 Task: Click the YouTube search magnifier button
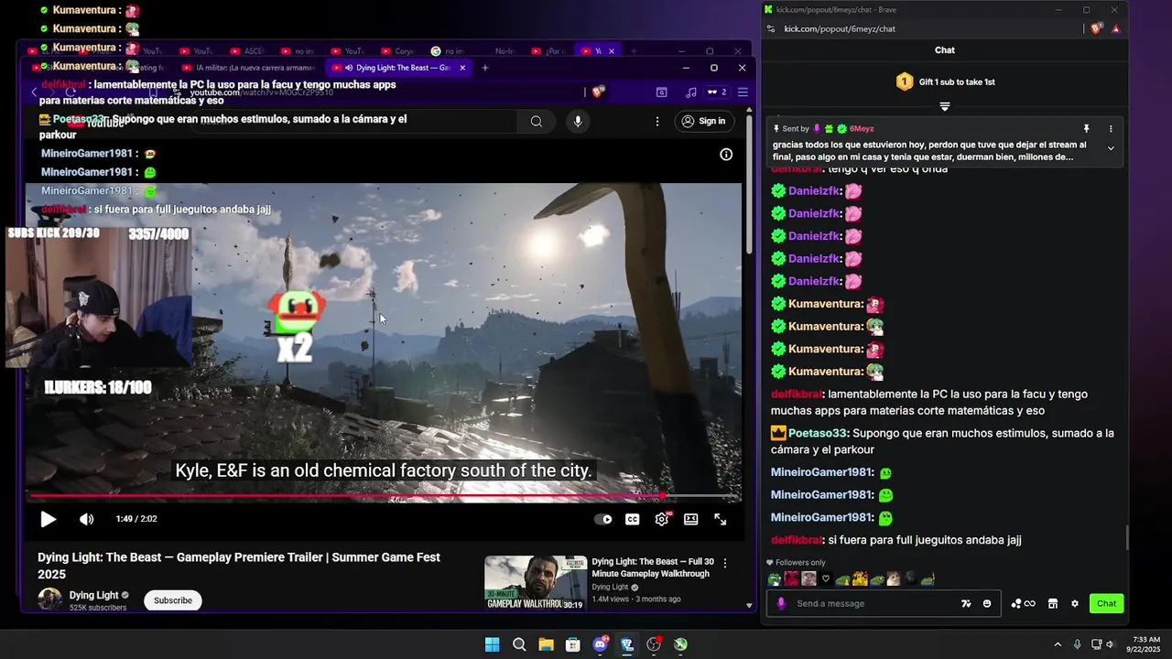coord(537,121)
